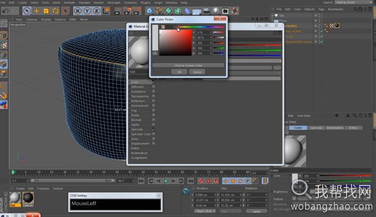Select Illumination in Material Editor list

point(139,153)
